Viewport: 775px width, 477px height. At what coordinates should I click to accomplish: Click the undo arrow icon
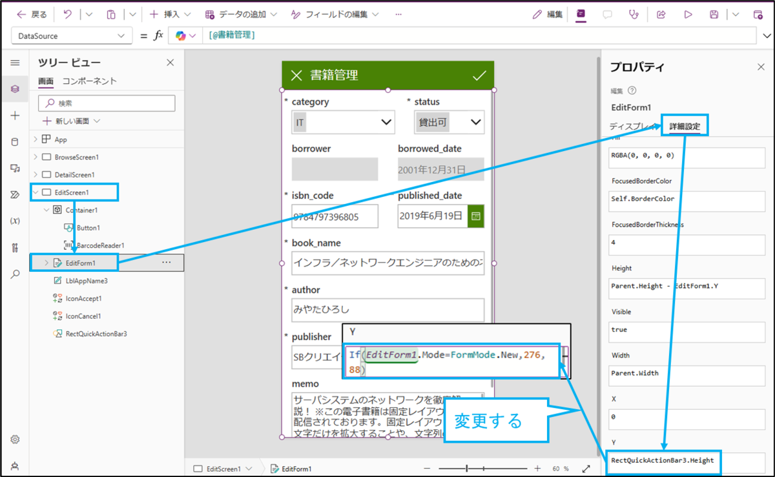click(68, 14)
